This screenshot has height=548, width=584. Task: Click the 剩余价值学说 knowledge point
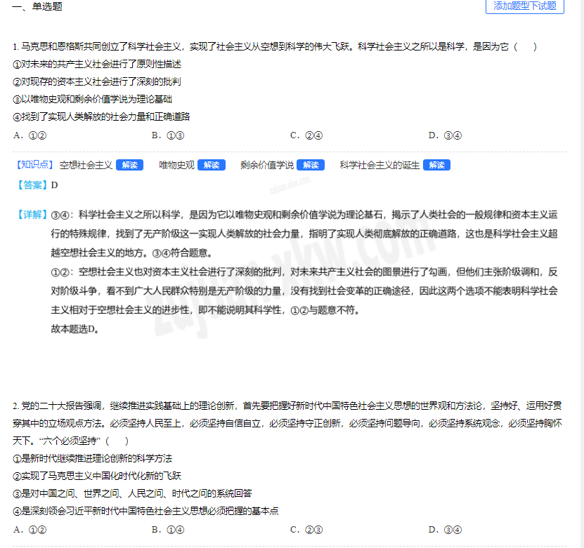click(266, 166)
